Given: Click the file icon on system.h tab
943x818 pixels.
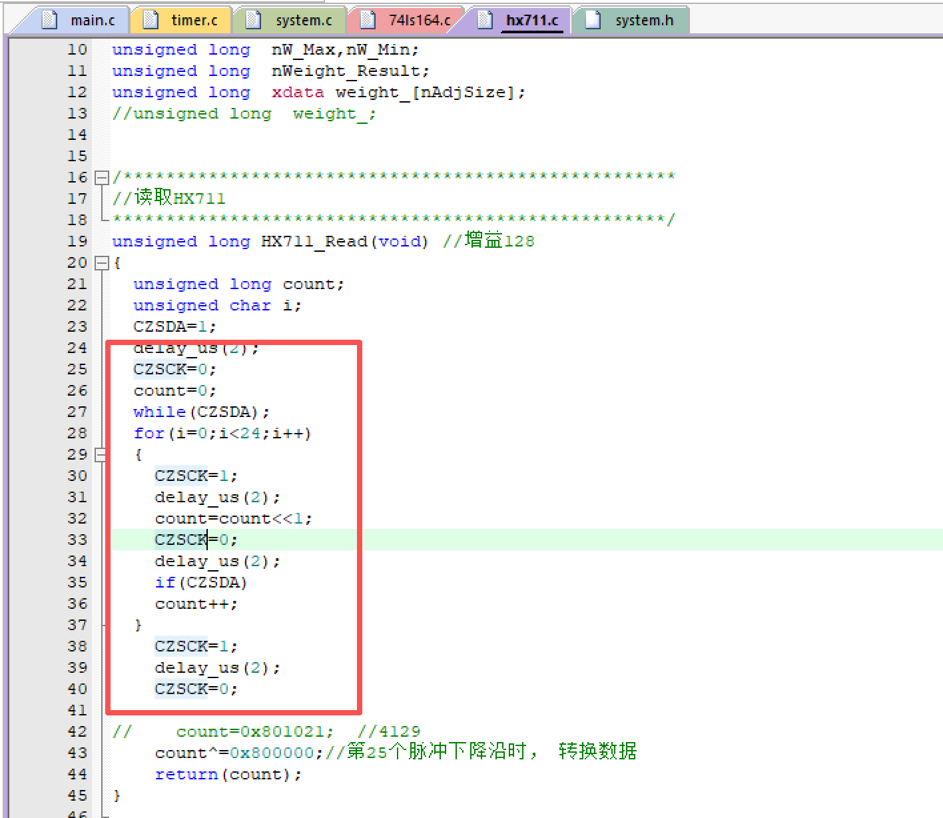Looking at the screenshot, I should pos(593,20).
